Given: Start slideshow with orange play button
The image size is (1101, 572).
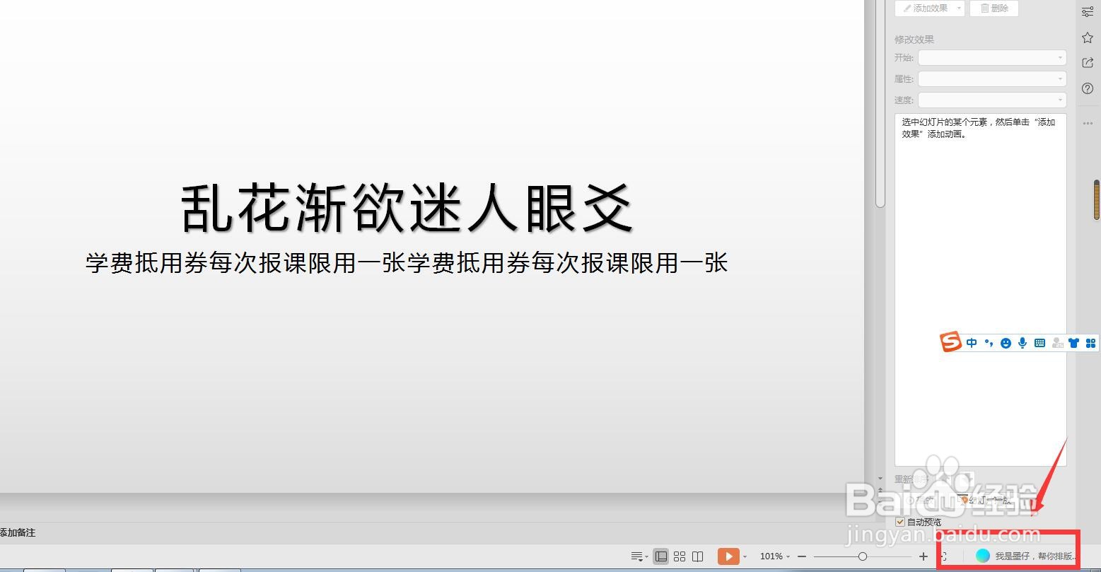Looking at the screenshot, I should pos(728,556).
